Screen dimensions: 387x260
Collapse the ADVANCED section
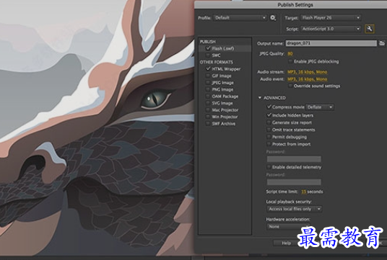pyautogui.click(x=260, y=98)
